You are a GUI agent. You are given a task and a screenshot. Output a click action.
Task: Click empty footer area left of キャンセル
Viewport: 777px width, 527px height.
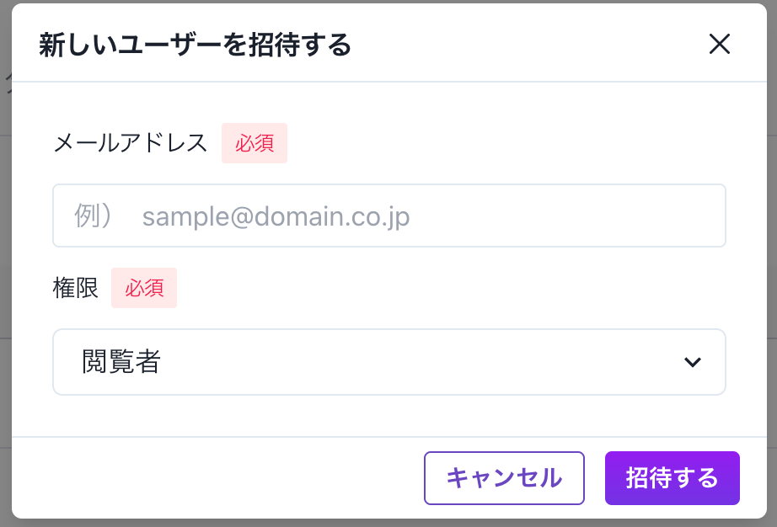[x=218, y=478]
